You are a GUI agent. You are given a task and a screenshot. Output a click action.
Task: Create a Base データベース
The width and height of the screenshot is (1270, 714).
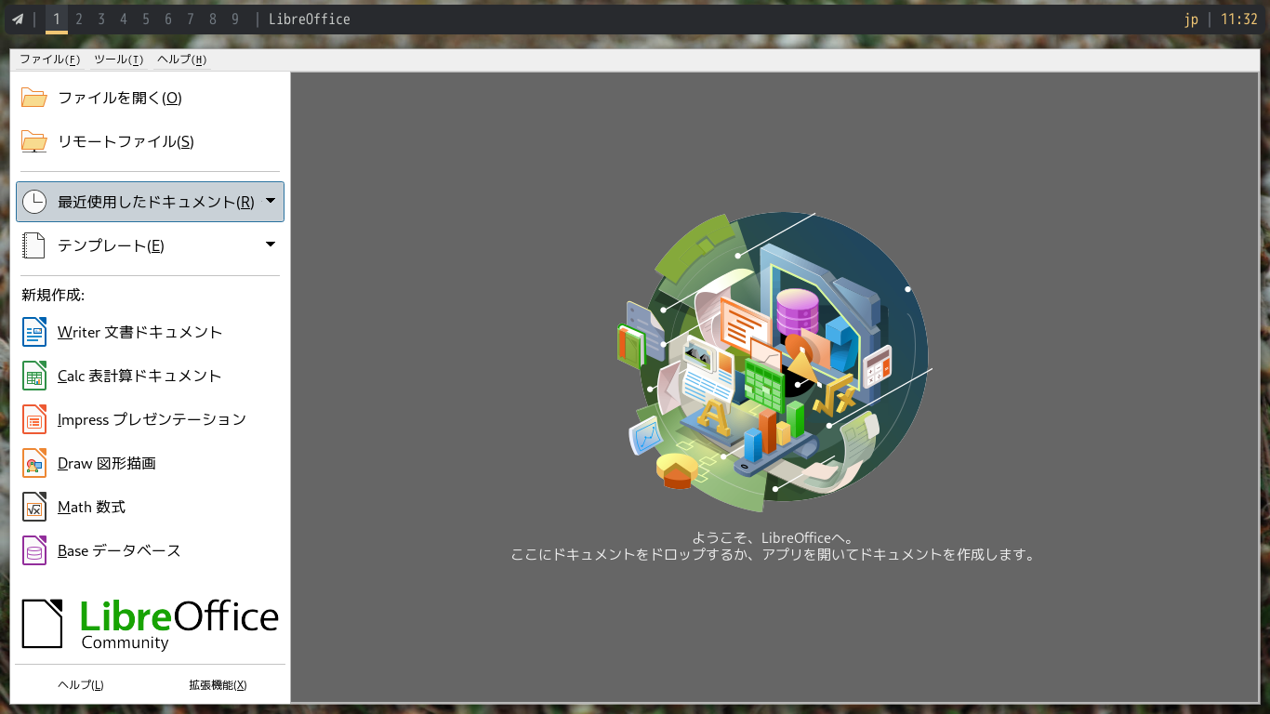pyautogui.click(x=150, y=550)
